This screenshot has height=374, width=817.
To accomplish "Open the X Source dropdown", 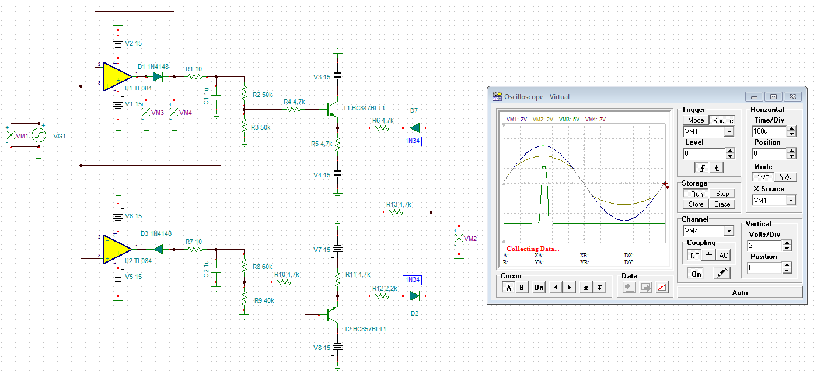I will pos(791,200).
